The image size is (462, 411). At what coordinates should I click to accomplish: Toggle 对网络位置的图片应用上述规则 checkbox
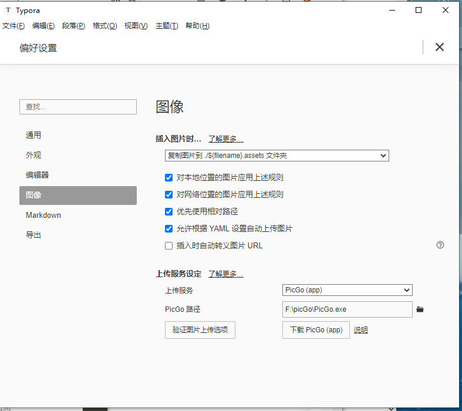tap(169, 194)
